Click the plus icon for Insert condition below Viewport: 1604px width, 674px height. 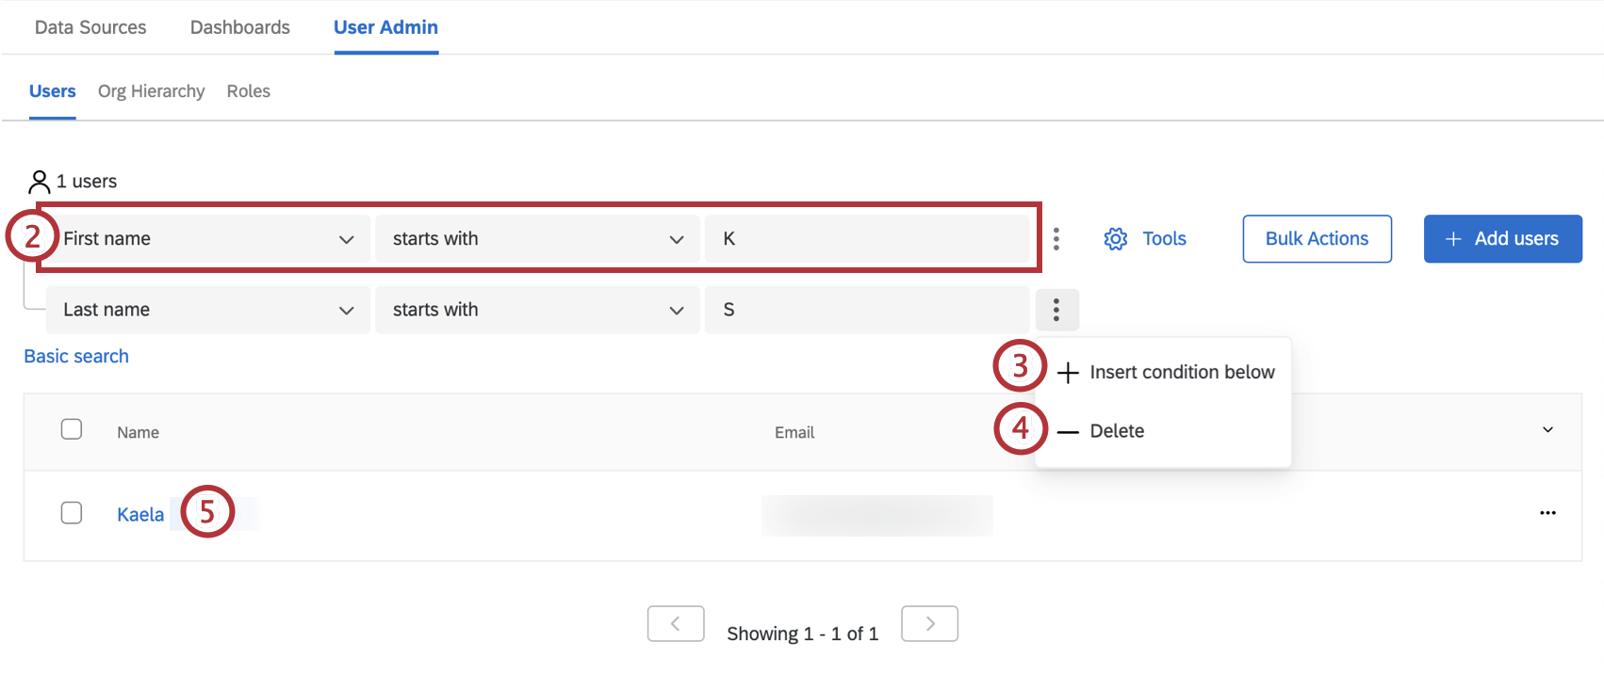1068,373
